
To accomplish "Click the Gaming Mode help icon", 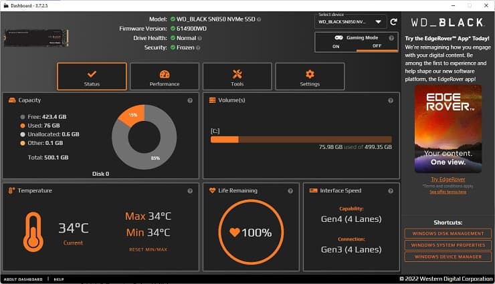I will click(391, 38).
